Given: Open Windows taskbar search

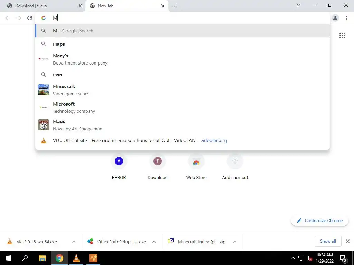Looking at the screenshot, I should click(25, 258).
